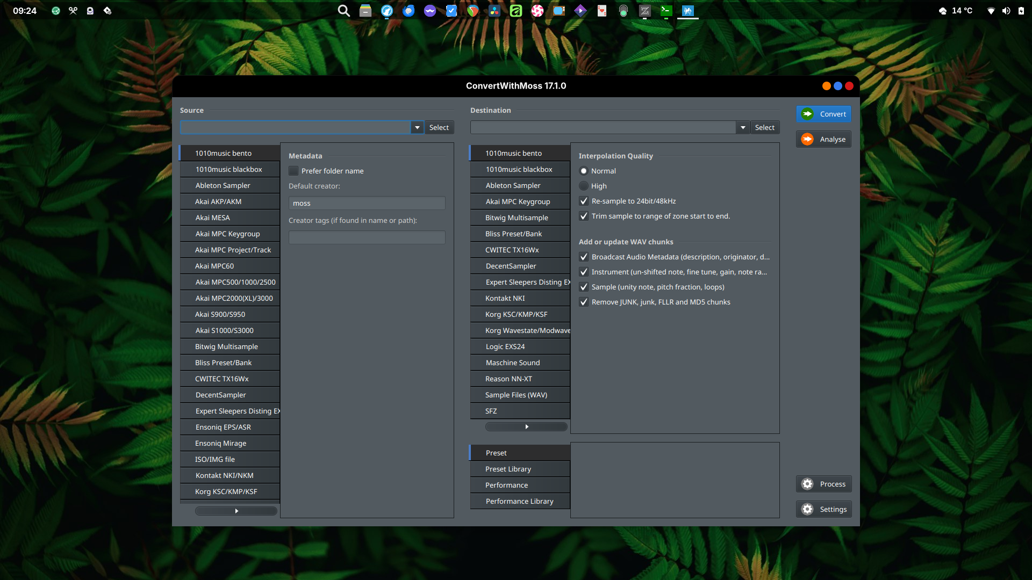Screen dimensions: 1032x580
Task: Click the Process gear icon
Action: (807, 484)
